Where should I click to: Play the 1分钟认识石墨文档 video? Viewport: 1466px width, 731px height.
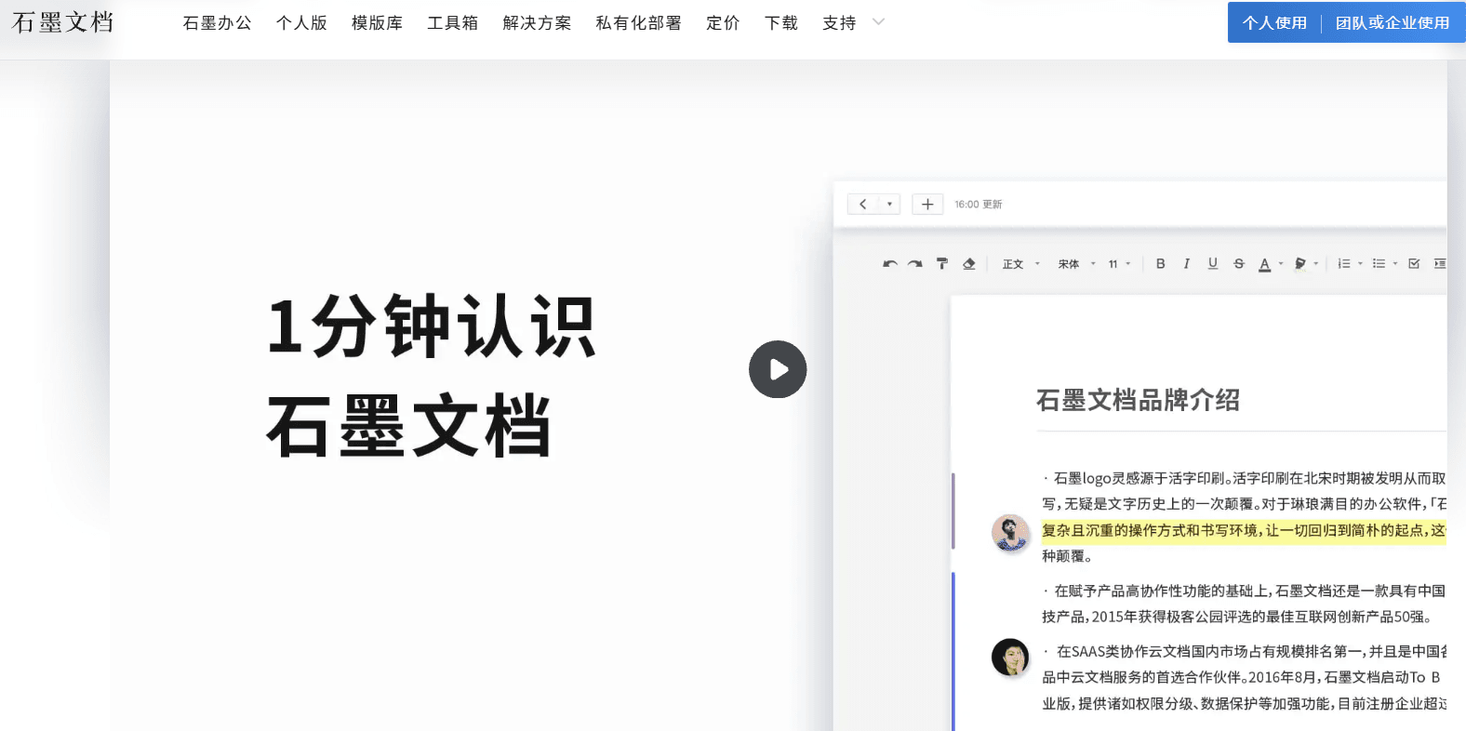tap(778, 369)
